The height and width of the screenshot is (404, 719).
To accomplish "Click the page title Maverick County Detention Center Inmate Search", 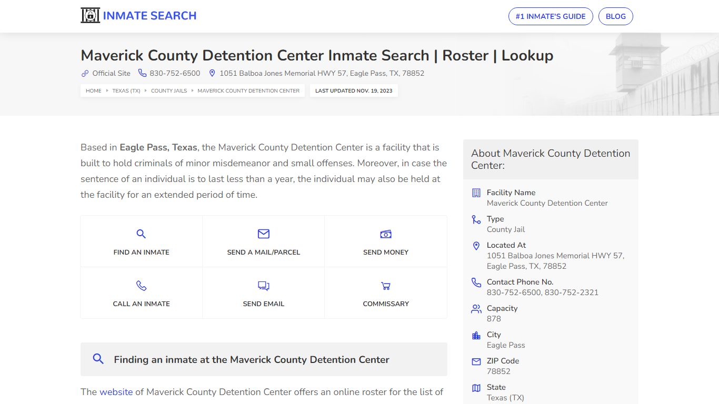I will pyautogui.click(x=317, y=55).
